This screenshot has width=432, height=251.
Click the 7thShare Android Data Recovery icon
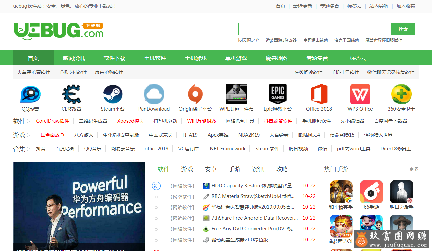206,218
